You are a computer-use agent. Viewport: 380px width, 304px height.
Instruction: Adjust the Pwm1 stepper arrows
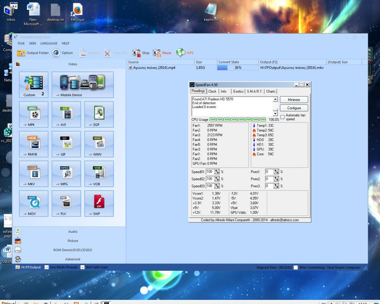pyautogui.click(x=276, y=172)
